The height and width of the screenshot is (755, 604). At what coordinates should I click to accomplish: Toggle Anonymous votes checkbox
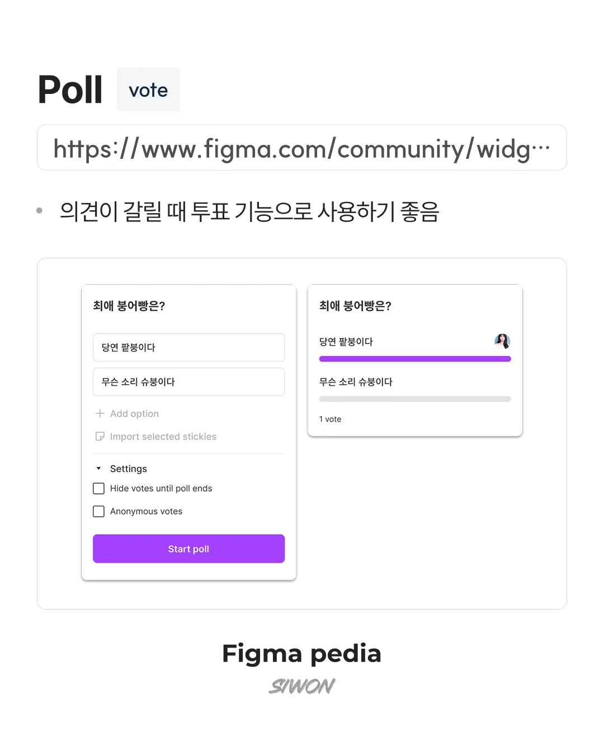(99, 511)
